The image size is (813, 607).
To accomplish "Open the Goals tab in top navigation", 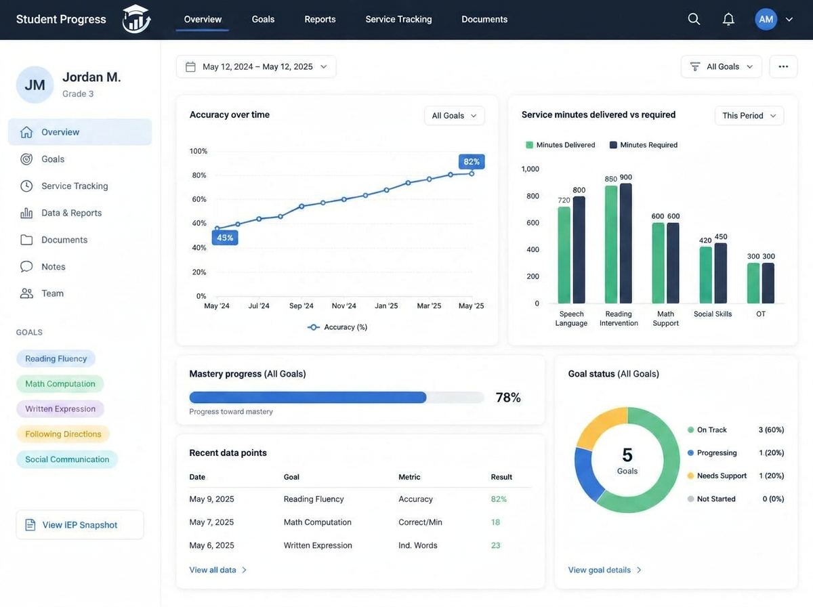I will (x=263, y=19).
